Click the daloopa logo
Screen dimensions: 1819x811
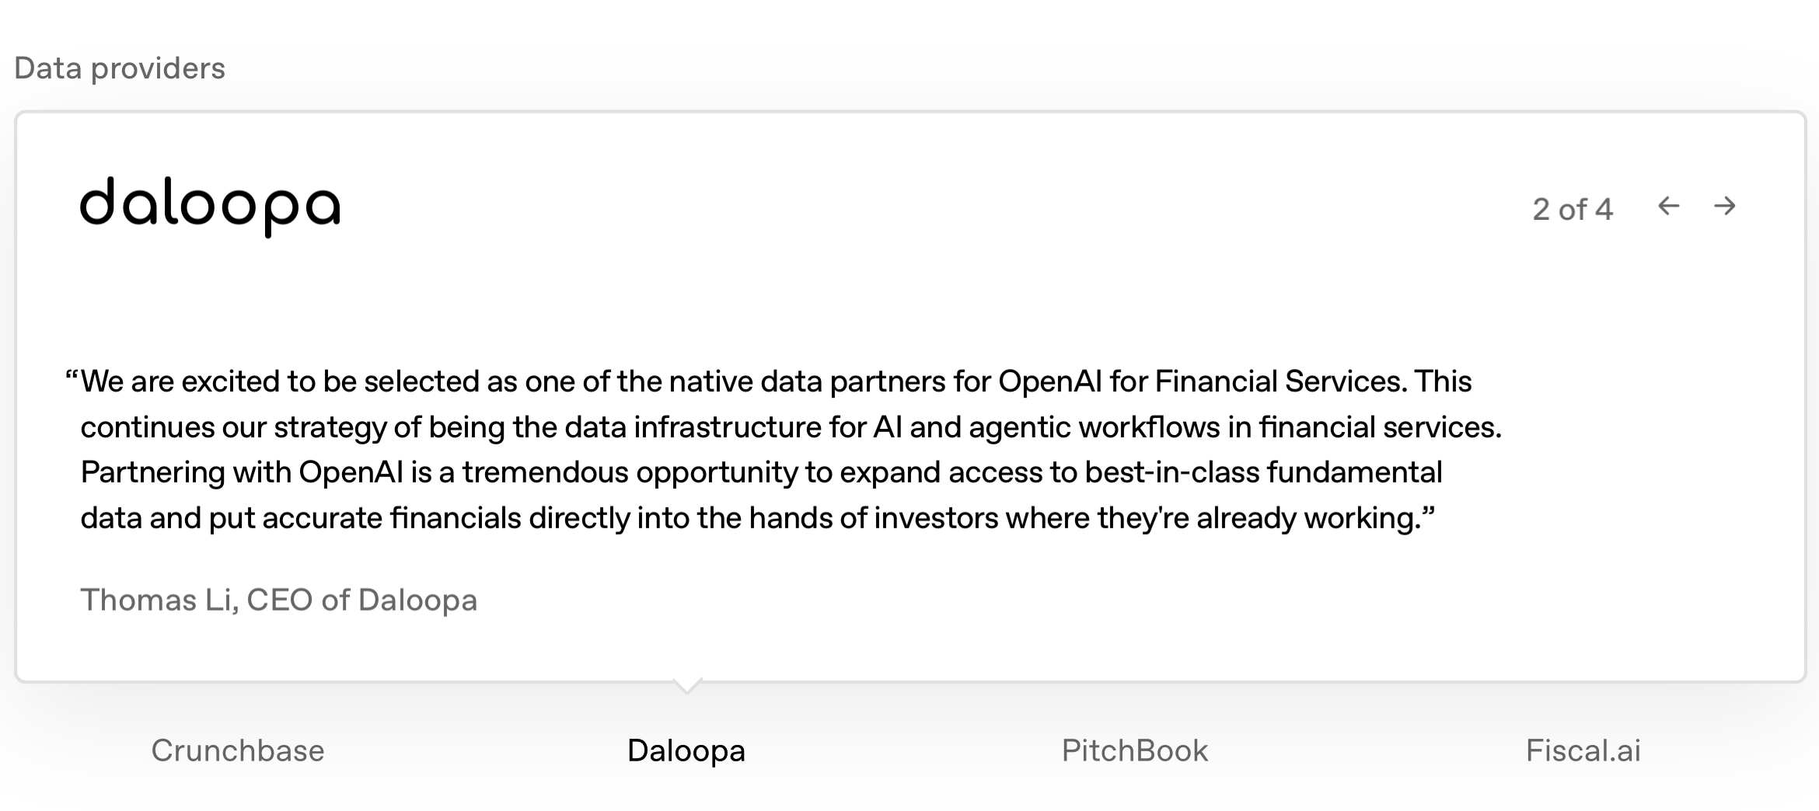click(x=210, y=207)
